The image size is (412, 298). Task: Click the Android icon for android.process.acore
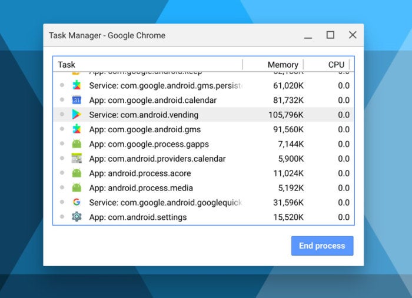click(77, 173)
